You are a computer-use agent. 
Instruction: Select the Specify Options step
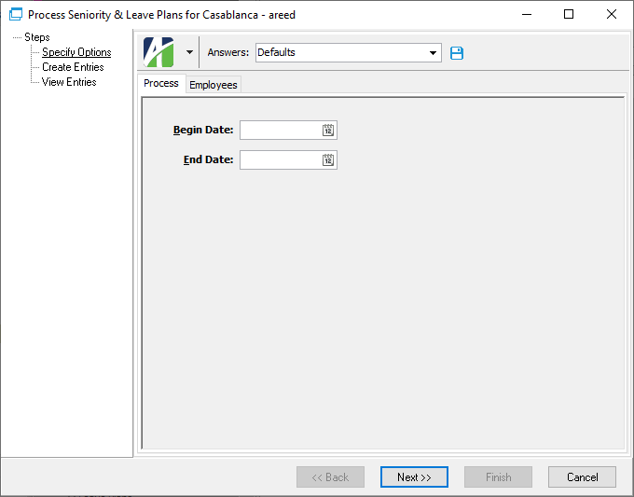click(76, 52)
